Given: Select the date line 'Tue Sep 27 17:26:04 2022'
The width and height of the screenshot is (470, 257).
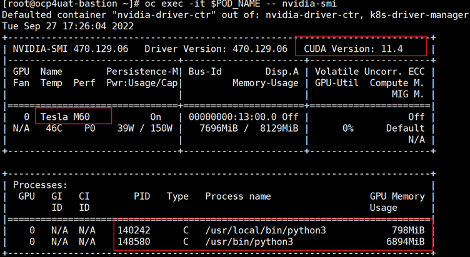Looking at the screenshot, I should point(67,26).
